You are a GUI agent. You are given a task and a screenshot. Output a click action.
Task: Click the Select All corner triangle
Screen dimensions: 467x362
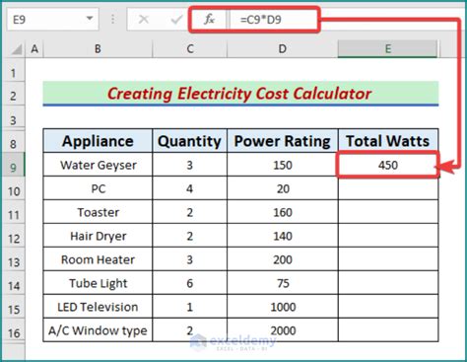point(16,49)
